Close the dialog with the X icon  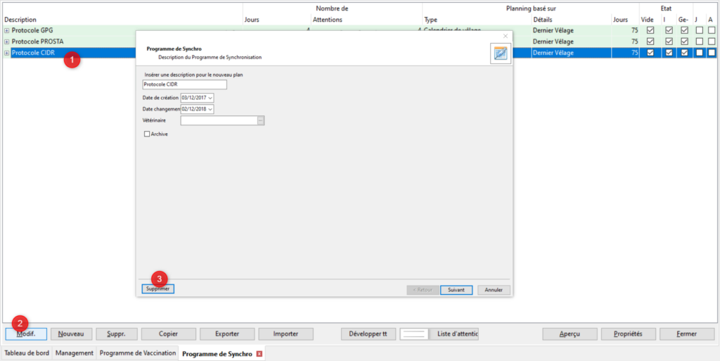click(505, 36)
